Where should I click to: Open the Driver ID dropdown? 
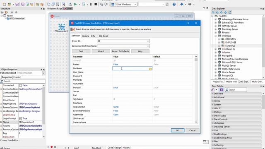coord(148,41)
